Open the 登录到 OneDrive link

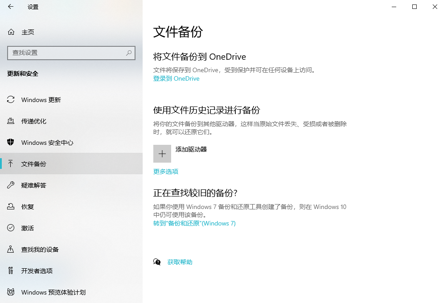pyautogui.click(x=176, y=78)
